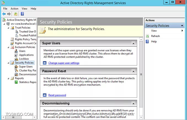Image resolution: width=187 pixels, height=120 pixels.
Task: Collapse the Trust Policies tree node
Action: point(8,28)
